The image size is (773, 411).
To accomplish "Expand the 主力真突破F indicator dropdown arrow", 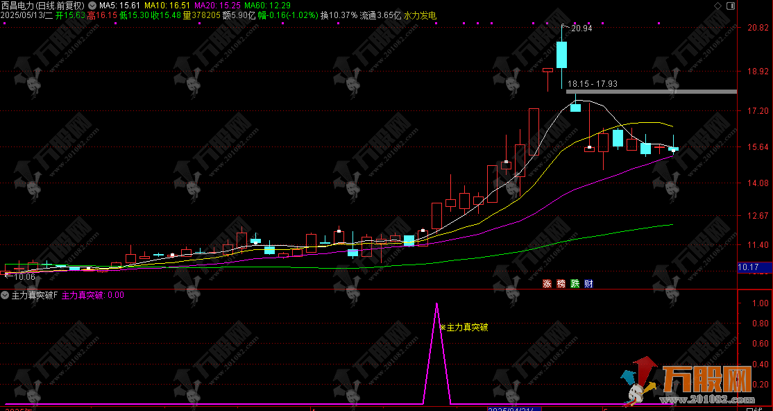I will (x=5, y=295).
